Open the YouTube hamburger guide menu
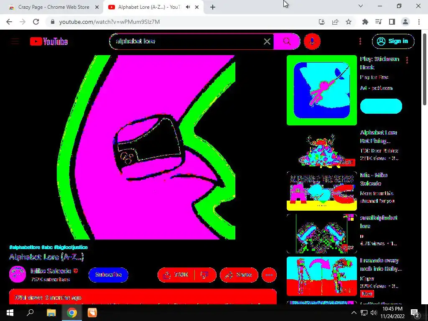 (x=15, y=41)
